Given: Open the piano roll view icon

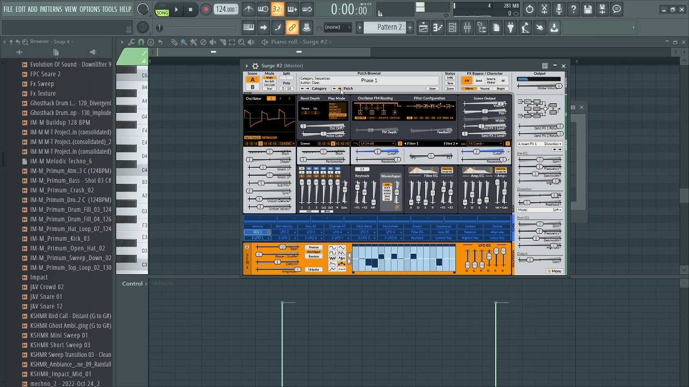Looking at the screenshot, I should [438, 27].
